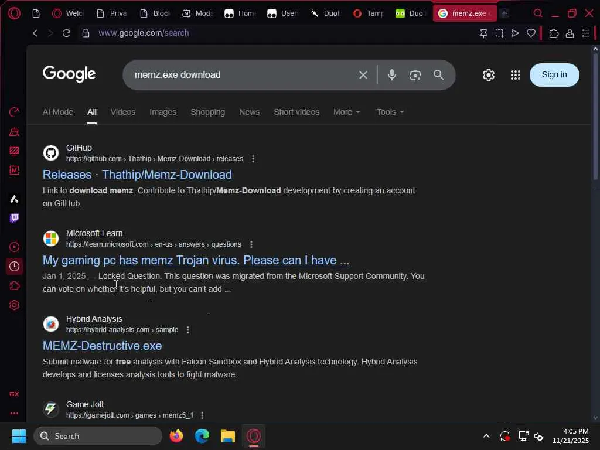Expand the Tools dropdown
Viewport: 600px width, 450px height.
pyautogui.click(x=390, y=112)
